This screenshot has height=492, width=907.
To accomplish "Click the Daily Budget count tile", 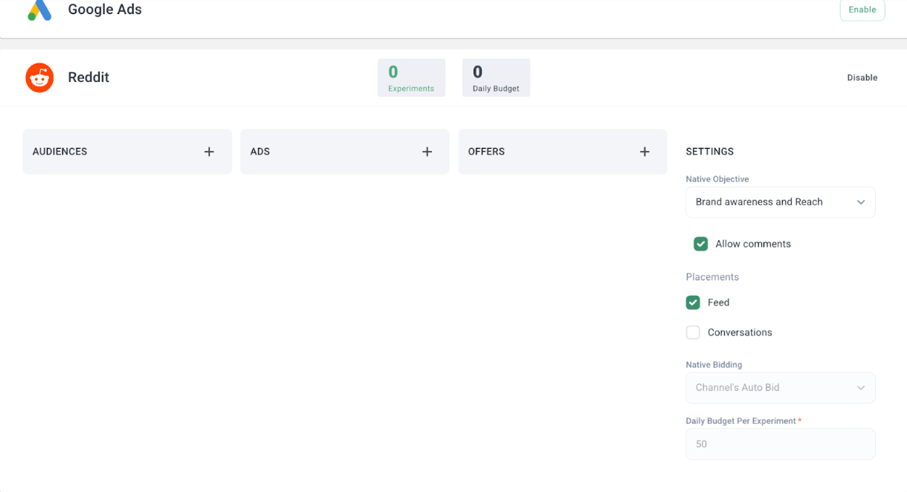I will coord(496,78).
